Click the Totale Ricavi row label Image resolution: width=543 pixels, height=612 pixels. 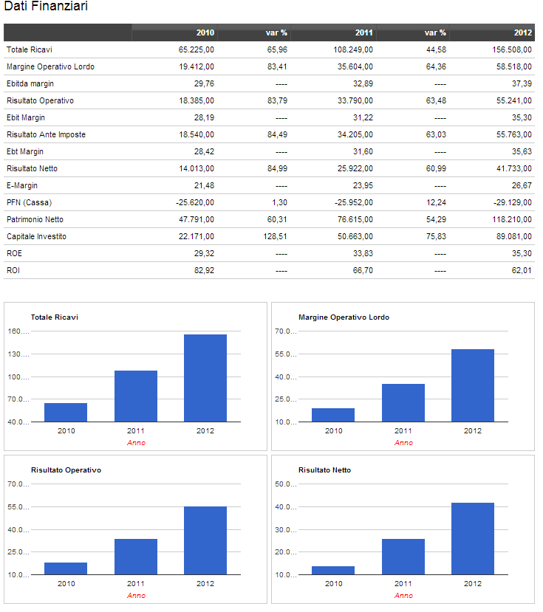click(30, 49)
